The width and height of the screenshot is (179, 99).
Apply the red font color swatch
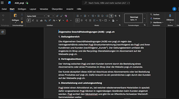point(67,20)
